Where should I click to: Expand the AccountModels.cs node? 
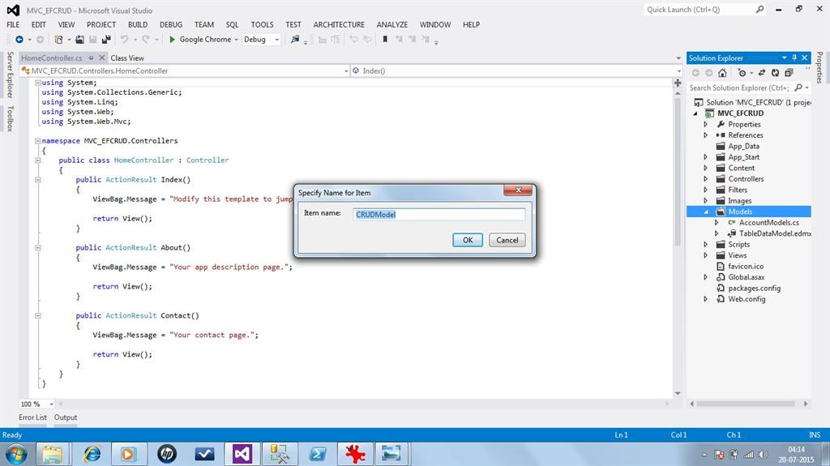(717, 223)
